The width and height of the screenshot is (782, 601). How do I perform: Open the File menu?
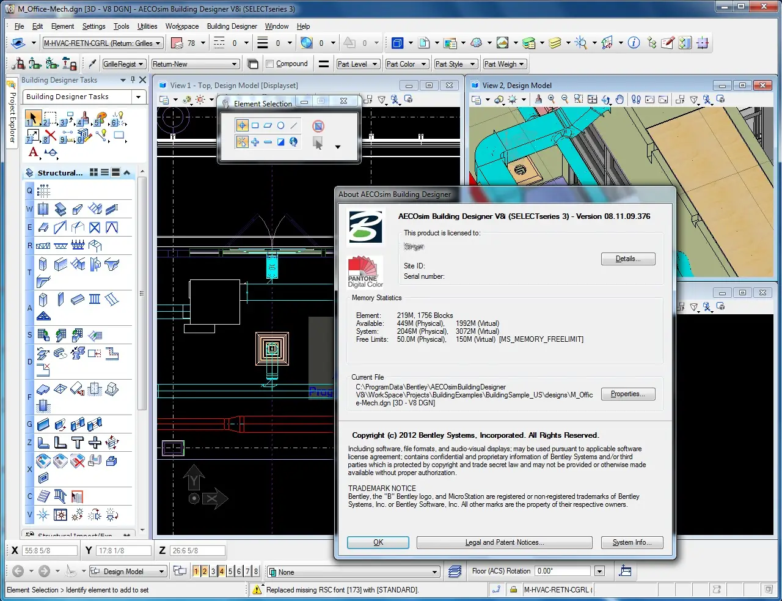click(x=19, y=26)
